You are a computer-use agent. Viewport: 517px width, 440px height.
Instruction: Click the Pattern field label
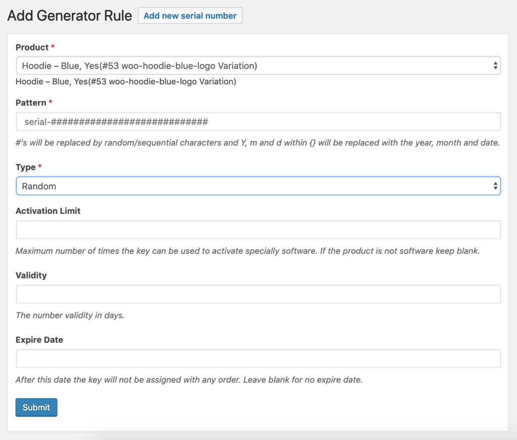[x=31, y=102]
